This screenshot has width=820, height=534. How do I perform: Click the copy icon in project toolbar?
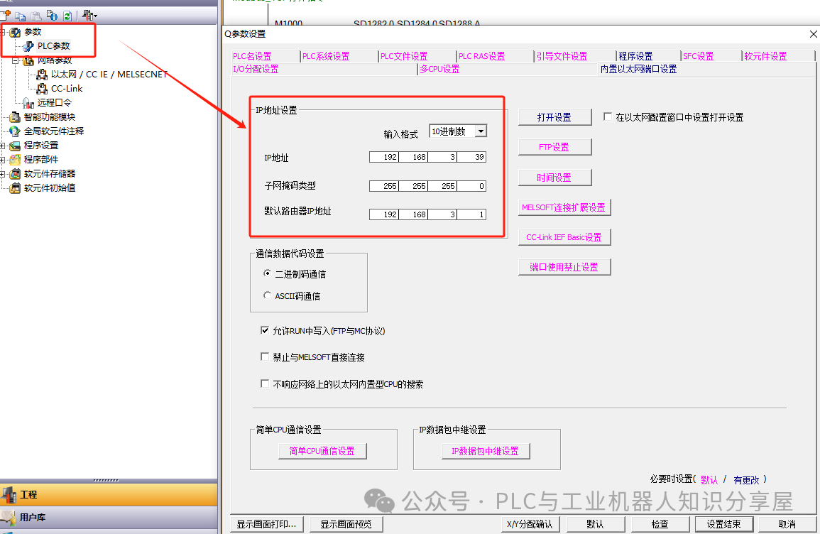coord(21,15)
